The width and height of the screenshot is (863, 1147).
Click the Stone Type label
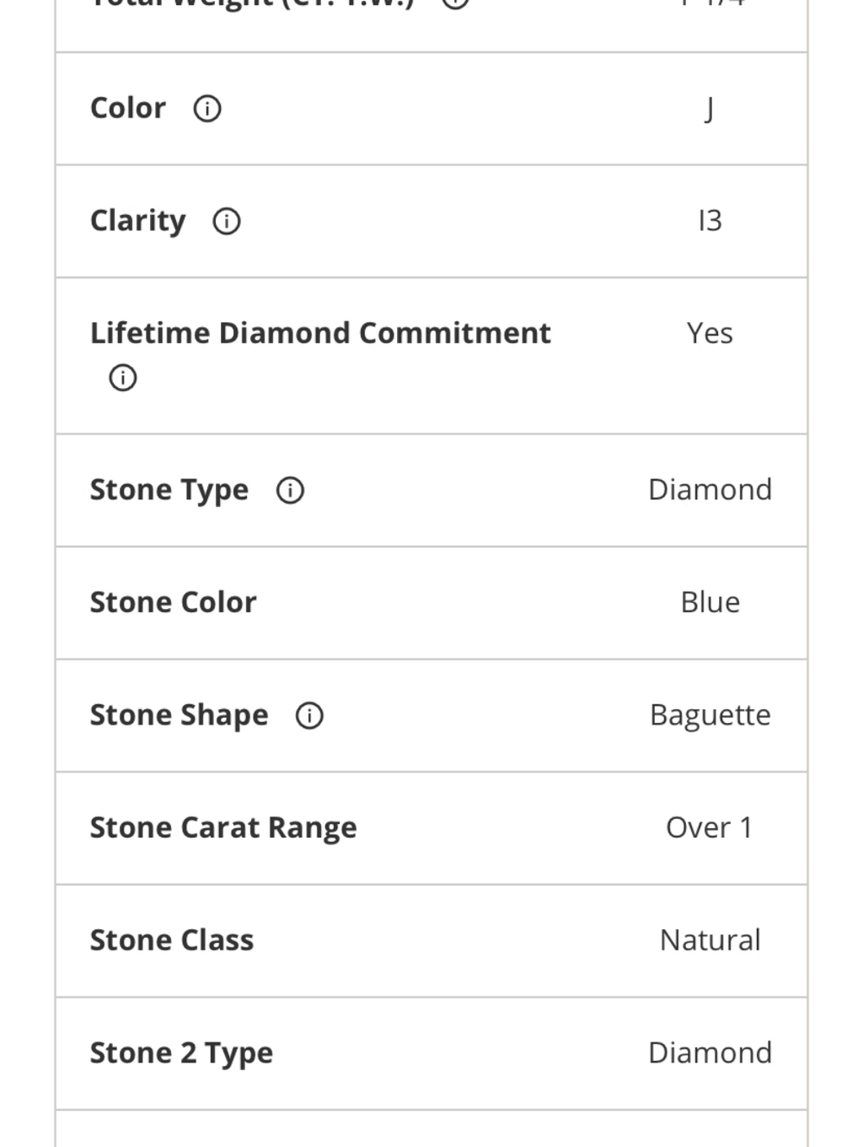pyautogui.click(x=169, y=490)
